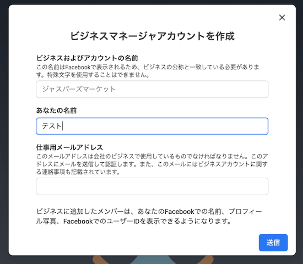
Task: Click the dialog title ビジネスマネージャアカウントを作成
Action: pos(152,36)
